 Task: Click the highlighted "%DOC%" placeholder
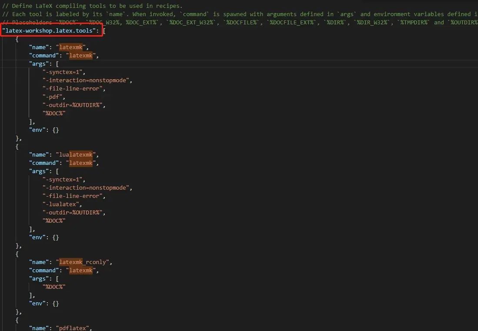(53, 113)
